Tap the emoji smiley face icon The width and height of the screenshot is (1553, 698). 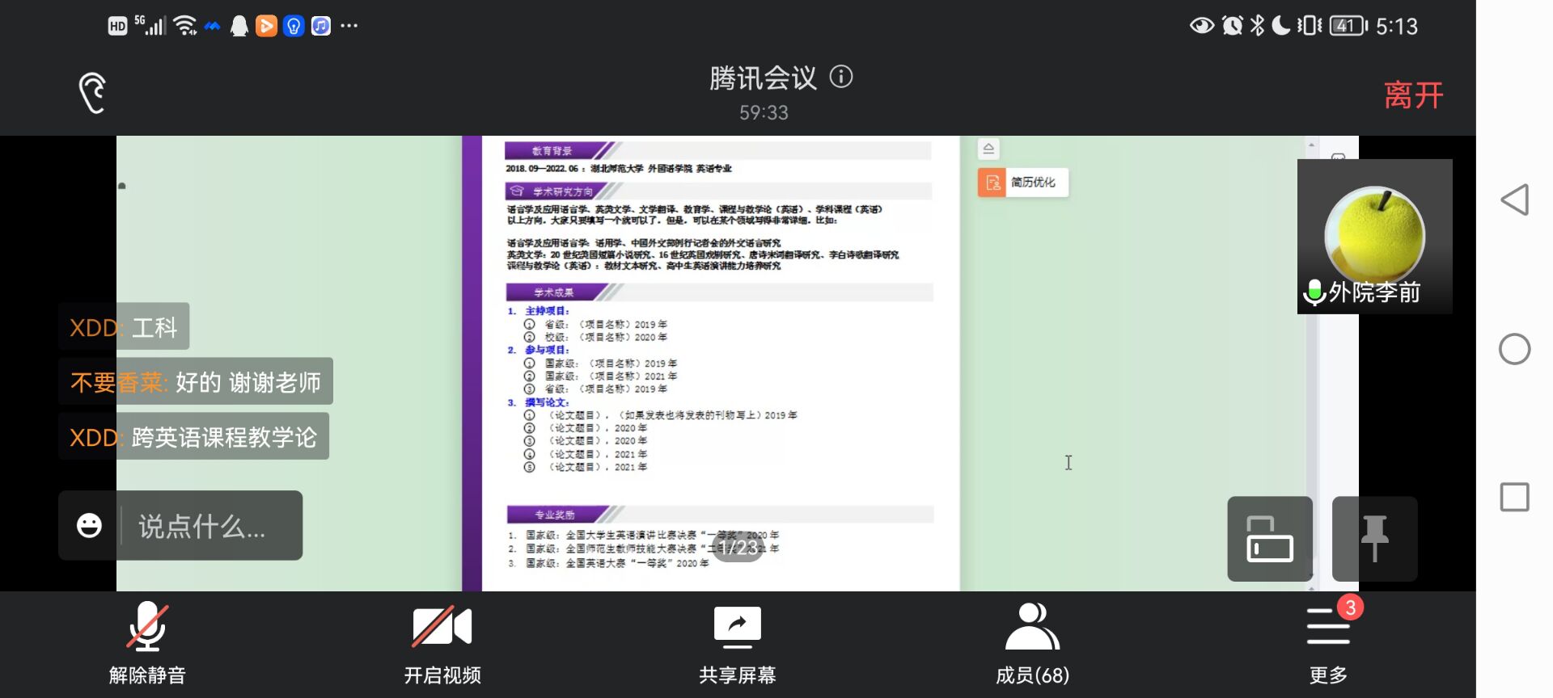click(x=89, y=526)
